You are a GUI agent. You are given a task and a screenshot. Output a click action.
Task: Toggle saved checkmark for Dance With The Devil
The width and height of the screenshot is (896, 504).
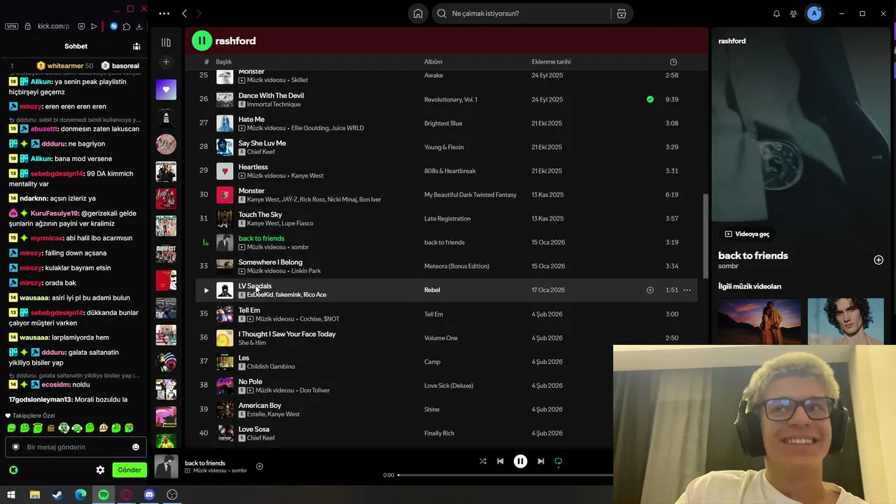pos(650,99)
